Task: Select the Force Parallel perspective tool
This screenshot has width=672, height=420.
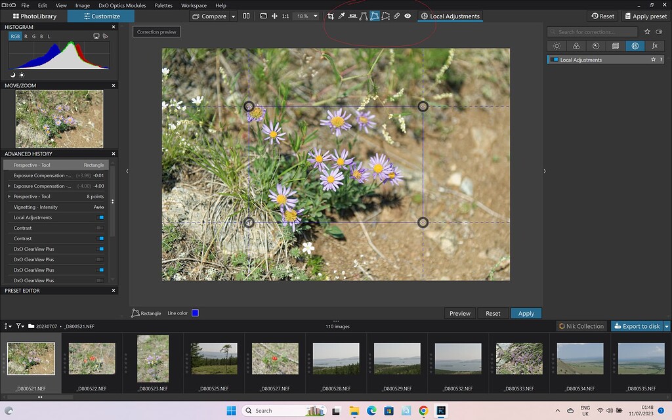Action: (x=386, y=16)
